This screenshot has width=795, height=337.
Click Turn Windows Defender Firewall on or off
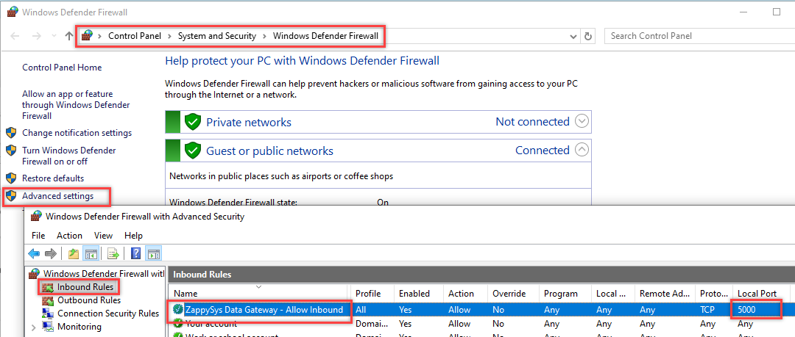(68, 156)
